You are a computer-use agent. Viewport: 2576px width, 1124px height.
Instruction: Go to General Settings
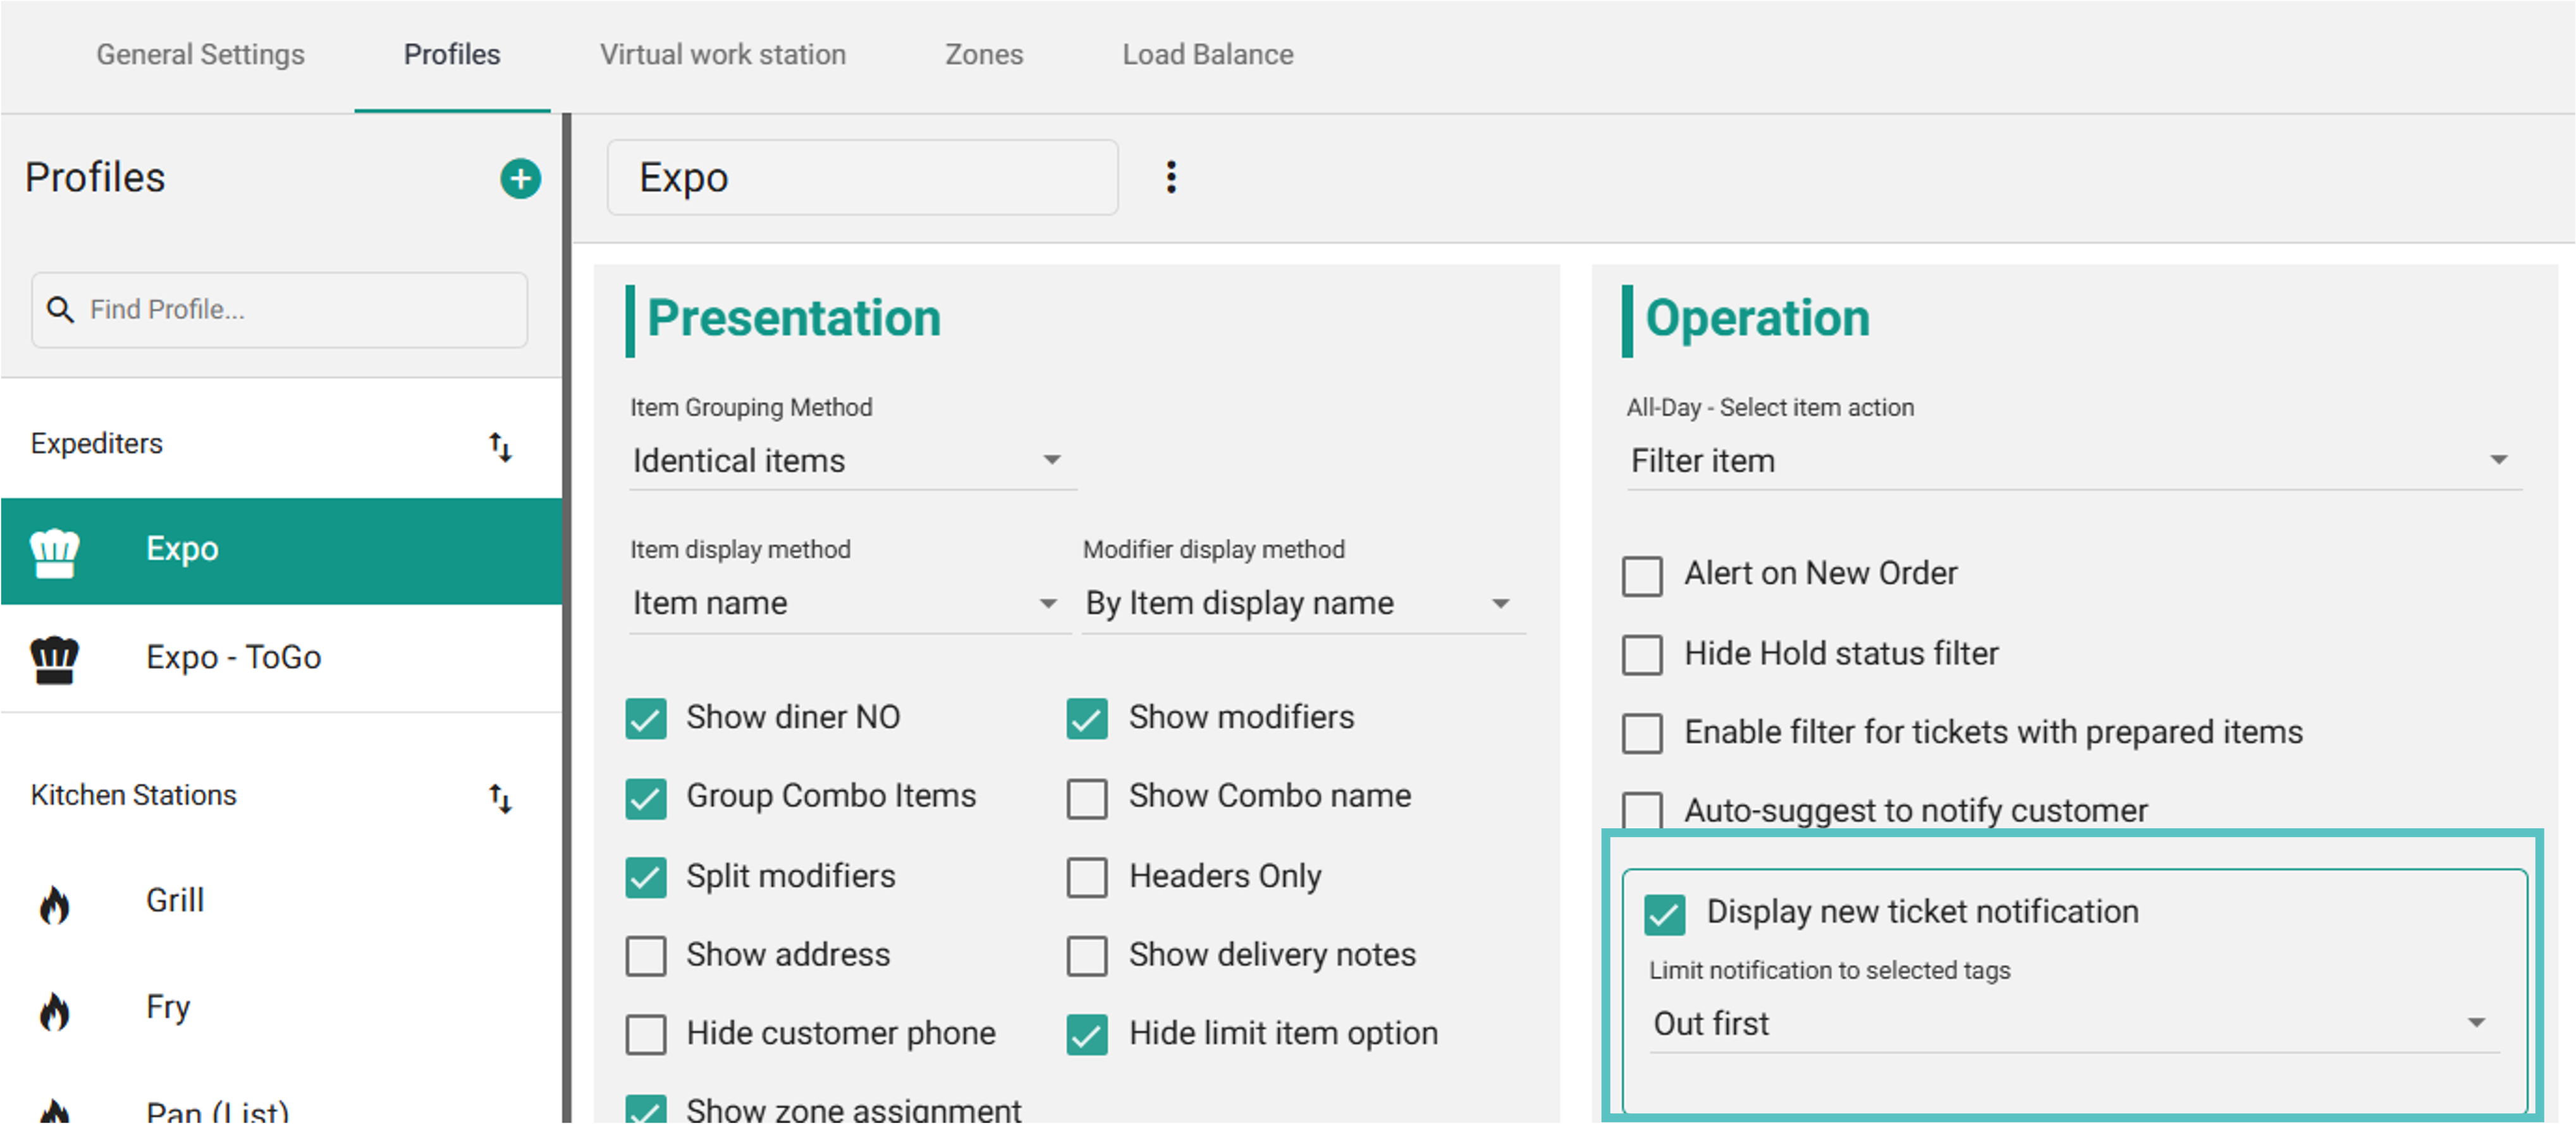pyautogui.click(x=200, y=55)
